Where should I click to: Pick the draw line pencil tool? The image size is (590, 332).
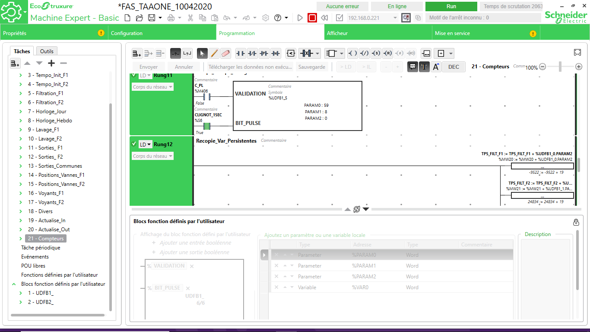click(x=214, y=54)
